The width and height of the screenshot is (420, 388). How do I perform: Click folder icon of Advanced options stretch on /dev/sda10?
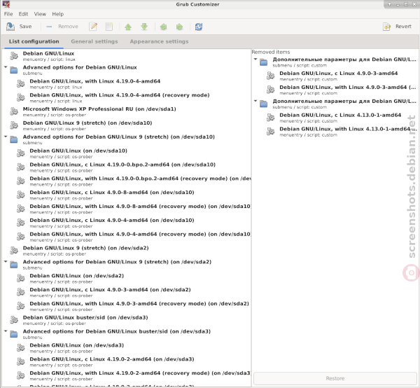tap(14, 139)
